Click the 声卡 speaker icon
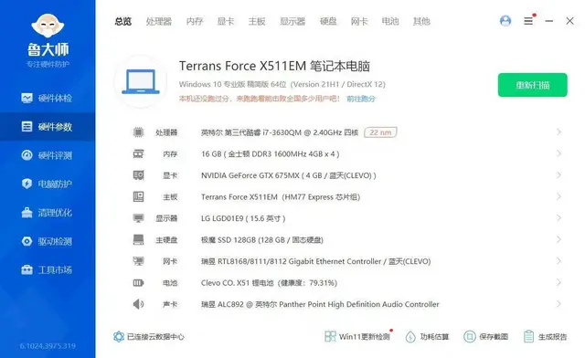 [138, 304]
